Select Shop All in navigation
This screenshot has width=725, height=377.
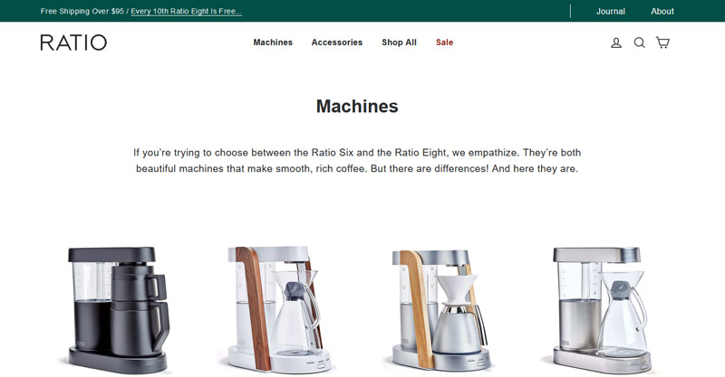click(399, 42)
